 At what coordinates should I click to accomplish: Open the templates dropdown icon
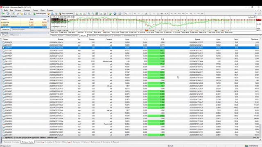(x=120, y=13)
